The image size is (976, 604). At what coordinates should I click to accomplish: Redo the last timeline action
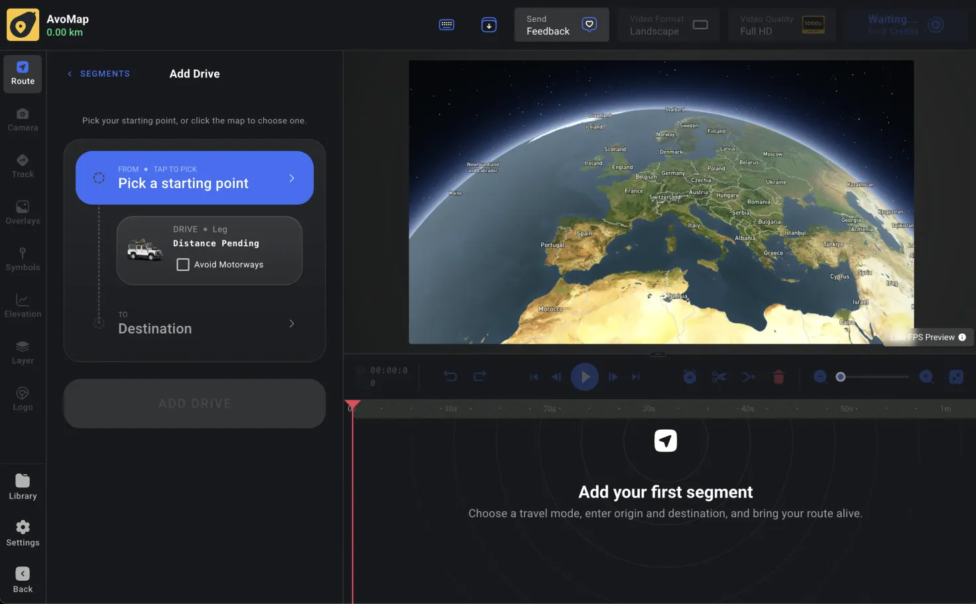coord(479,376)
